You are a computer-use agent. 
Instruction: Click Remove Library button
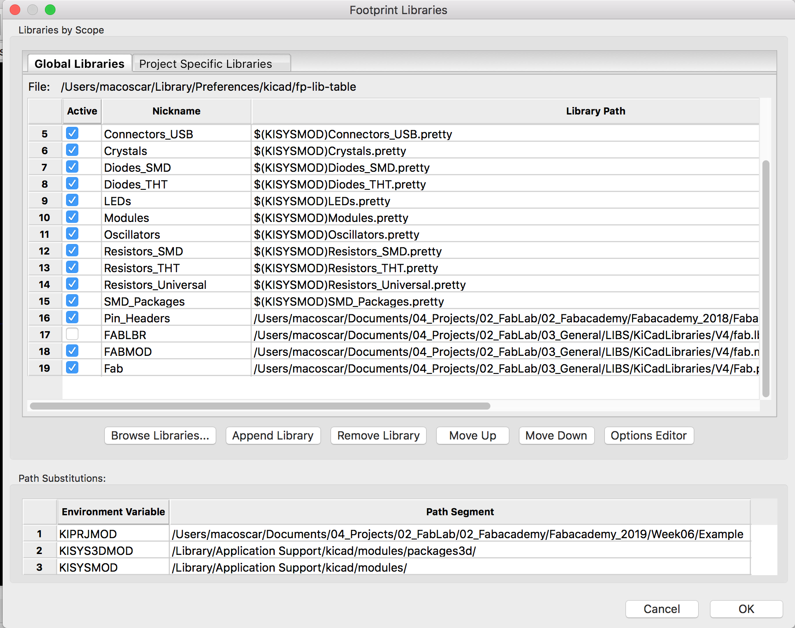click(x=378, y=436)
